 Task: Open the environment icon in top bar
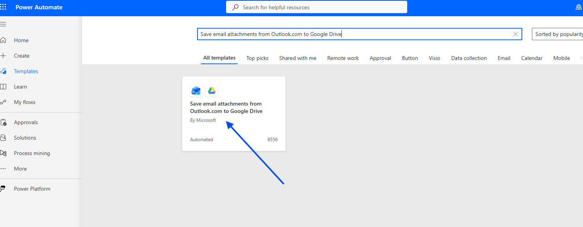coord(579,7)
